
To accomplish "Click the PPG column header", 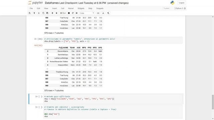I will pos(89,48).
